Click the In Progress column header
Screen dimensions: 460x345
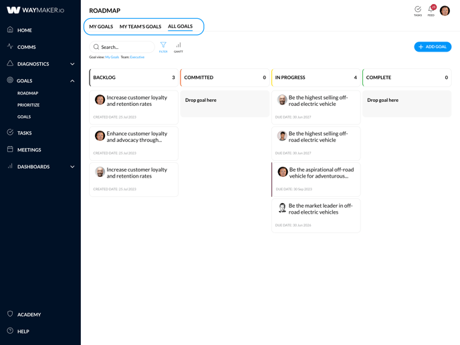[x=316, y=78]
